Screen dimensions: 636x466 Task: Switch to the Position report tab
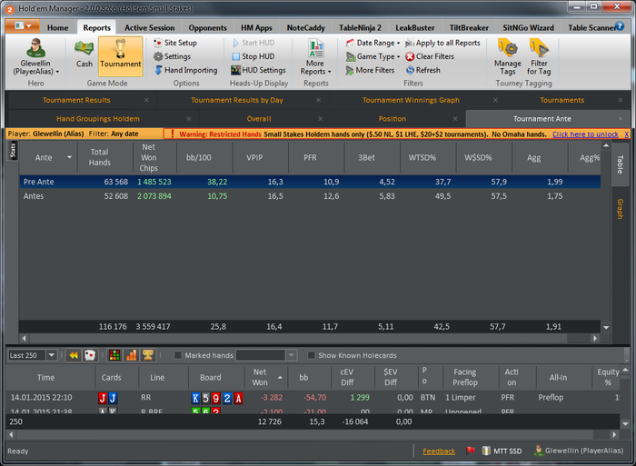[393, 119]
